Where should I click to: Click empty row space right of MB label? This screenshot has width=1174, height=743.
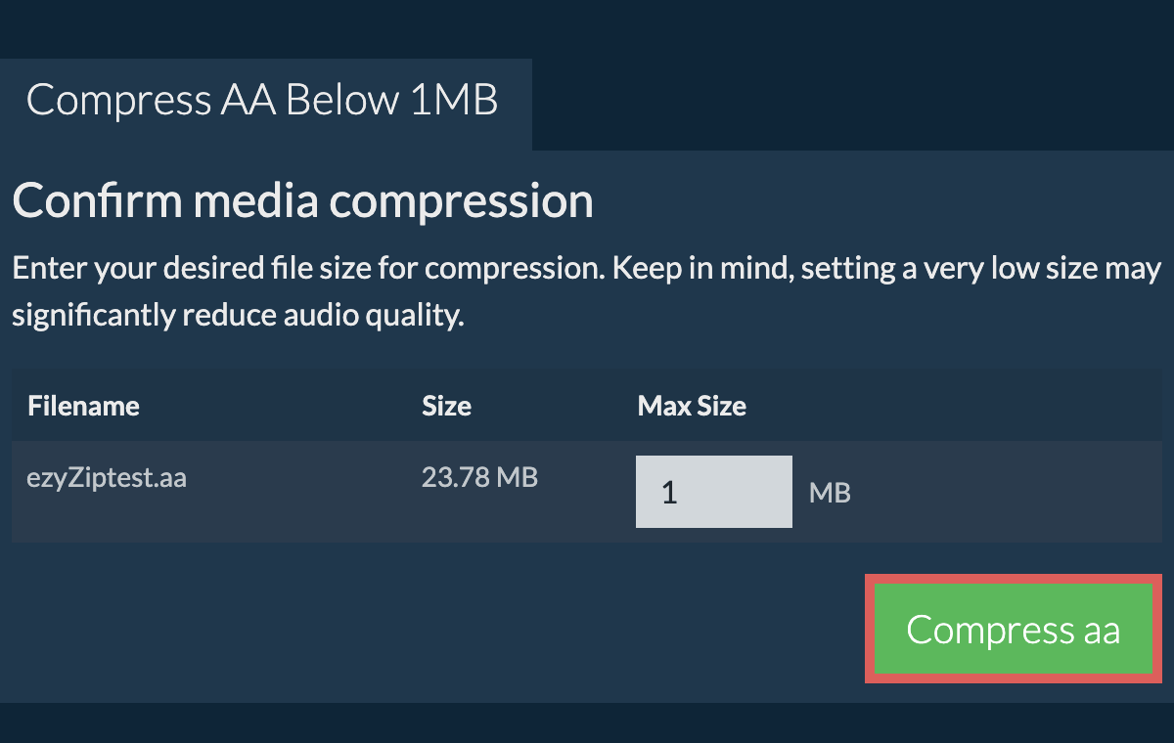pyautogui.click(x=1008, y=492)
